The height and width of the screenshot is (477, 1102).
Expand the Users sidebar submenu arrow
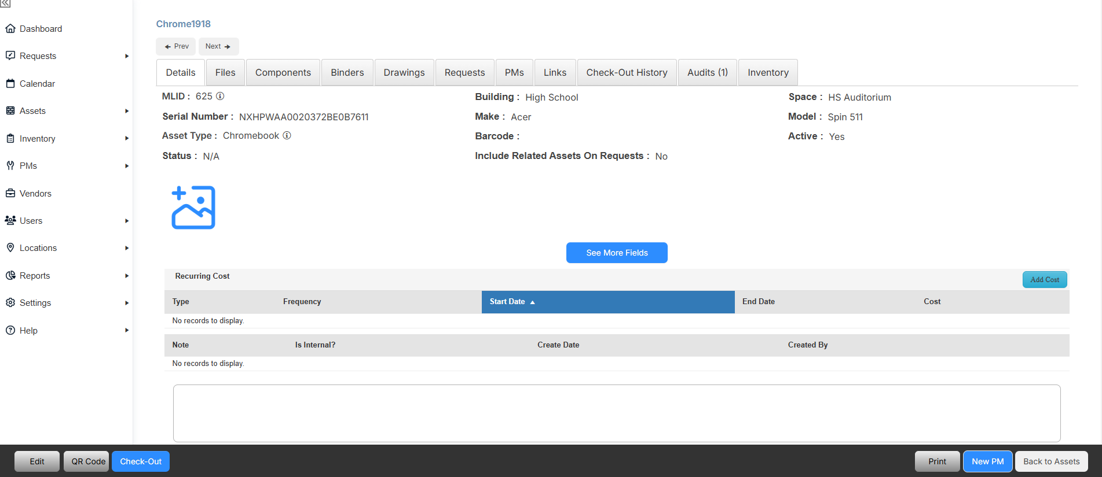(x=127, y=221)
